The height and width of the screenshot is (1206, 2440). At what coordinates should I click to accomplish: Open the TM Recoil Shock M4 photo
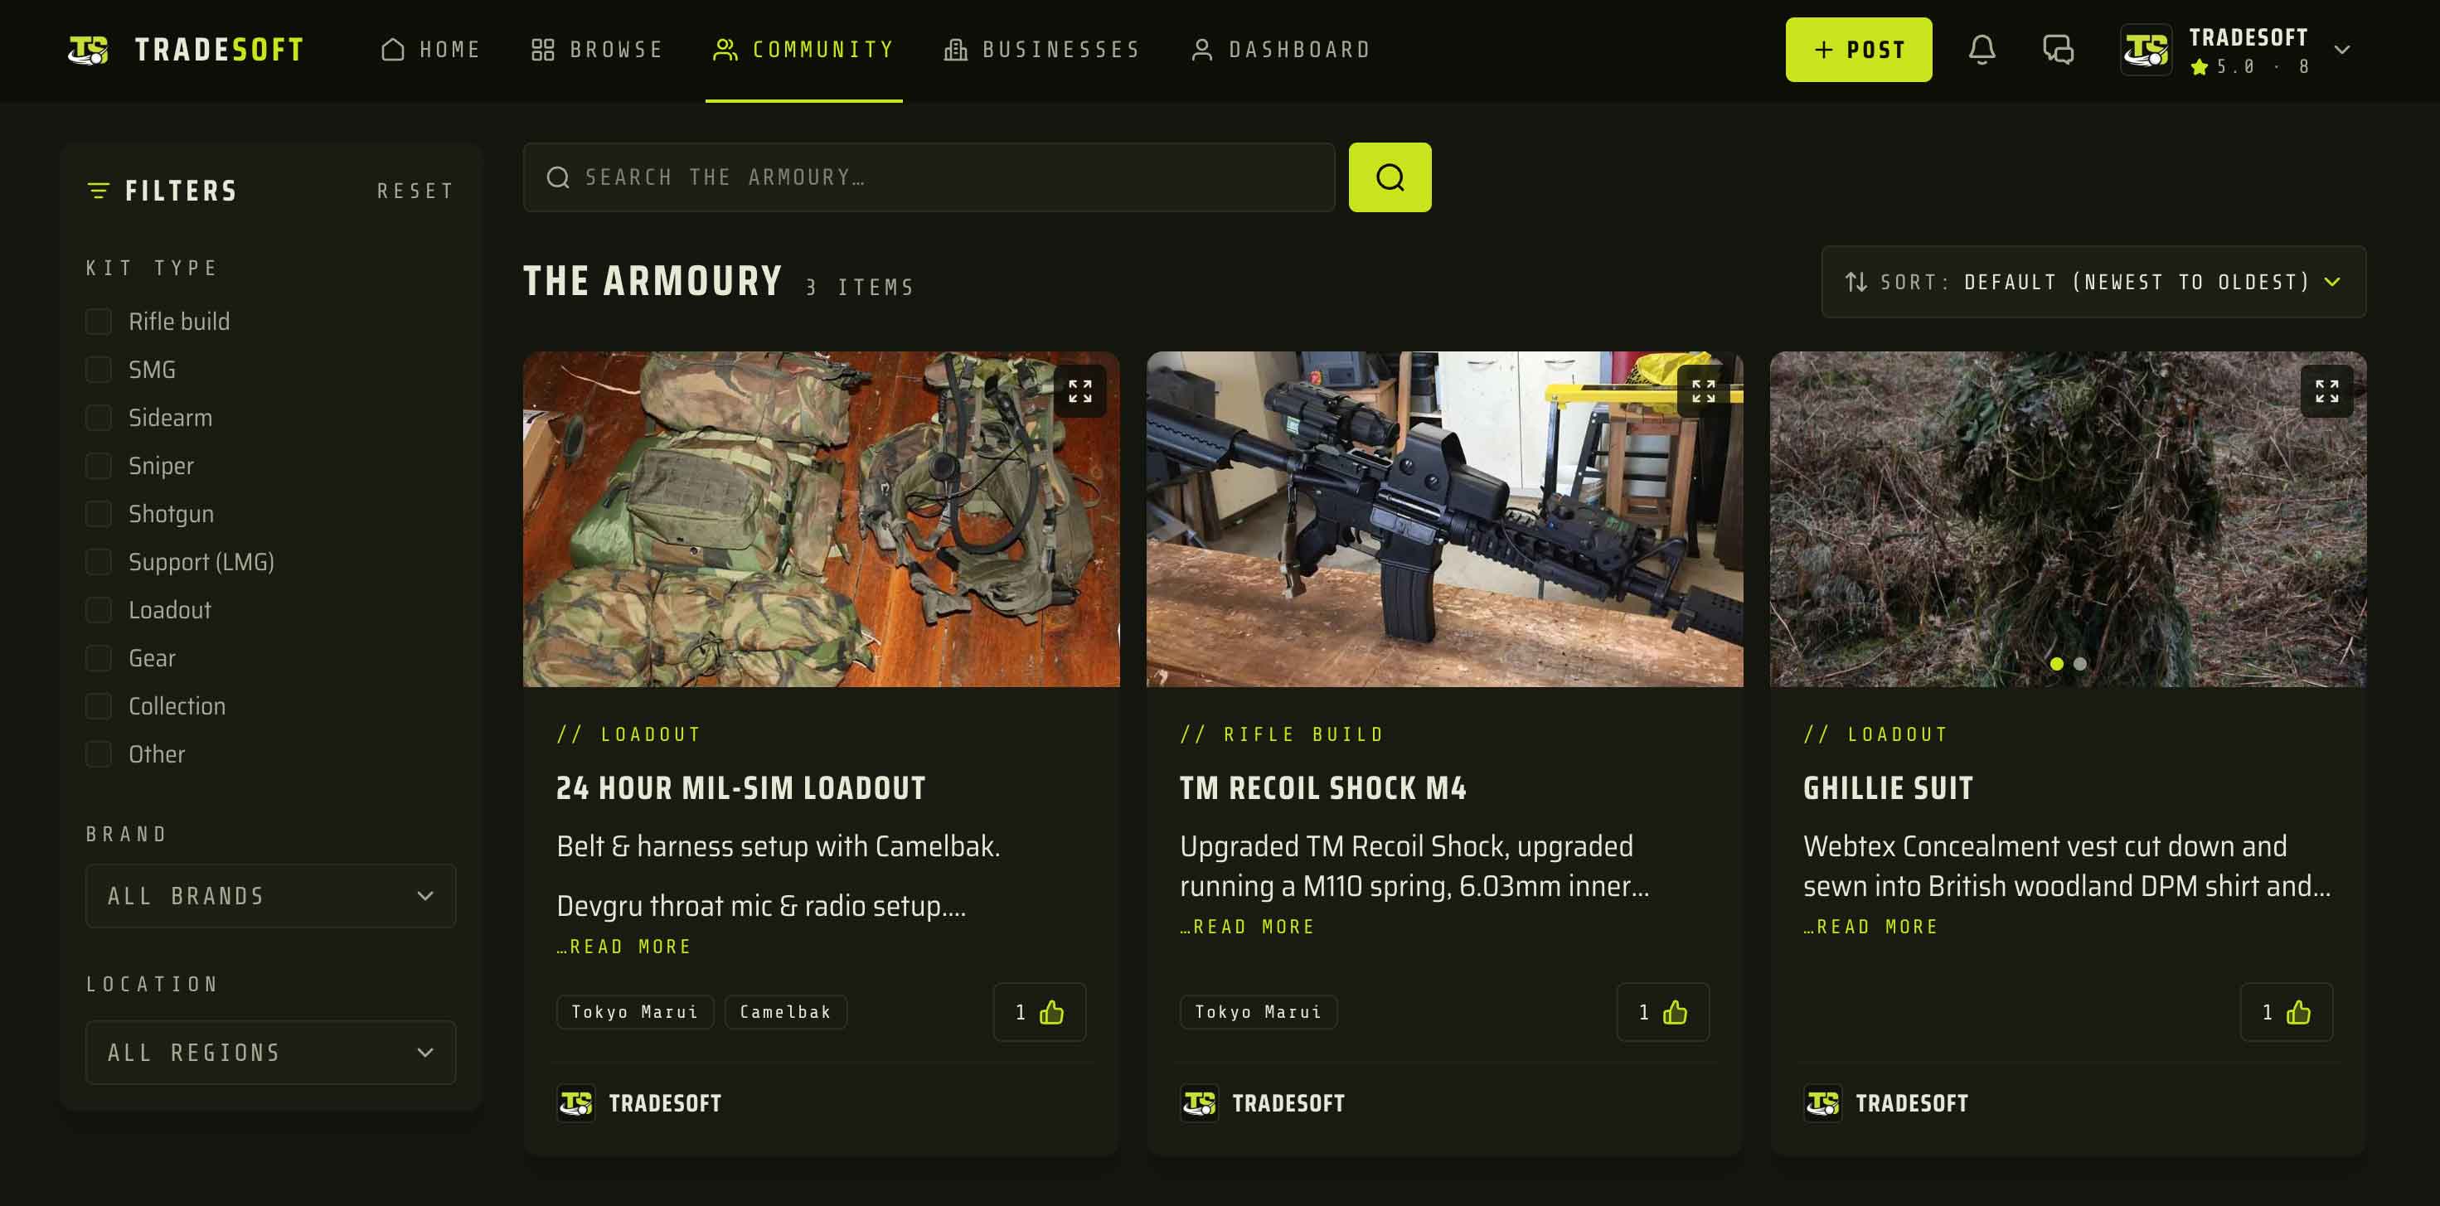point(1444,520)
